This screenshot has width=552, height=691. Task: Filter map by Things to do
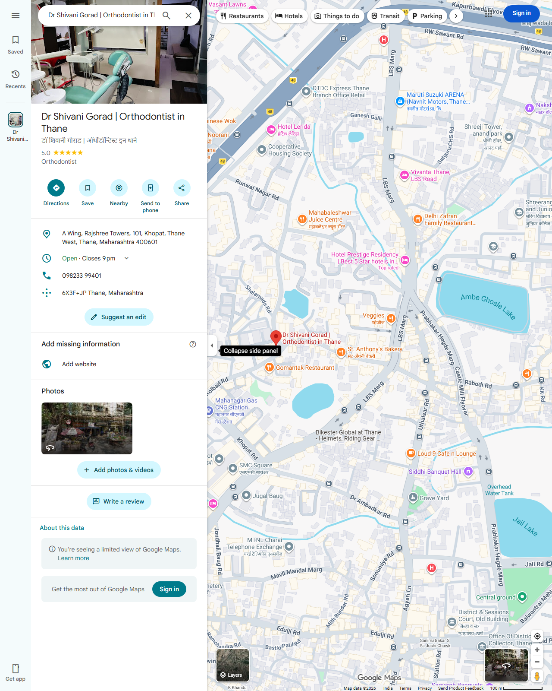337,16
